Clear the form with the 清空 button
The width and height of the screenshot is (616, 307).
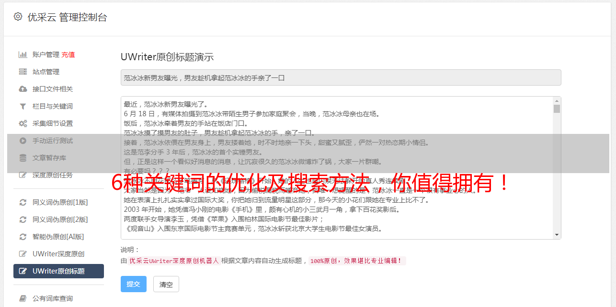coord(166,284)
